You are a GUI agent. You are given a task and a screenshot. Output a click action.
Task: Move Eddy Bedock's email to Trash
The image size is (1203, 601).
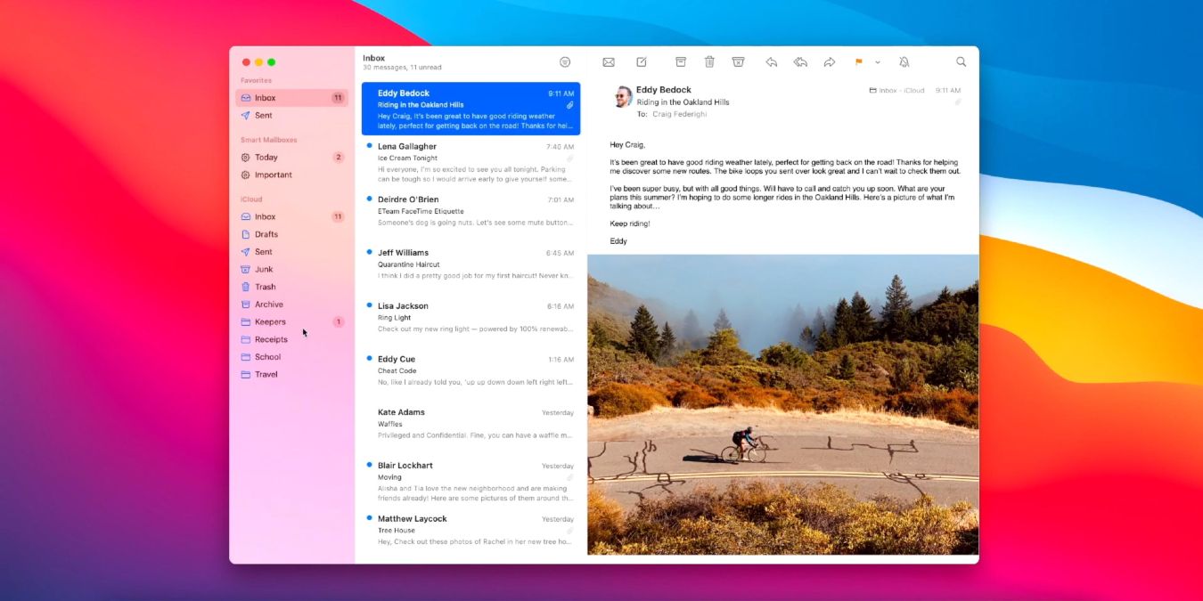(709, 61)
